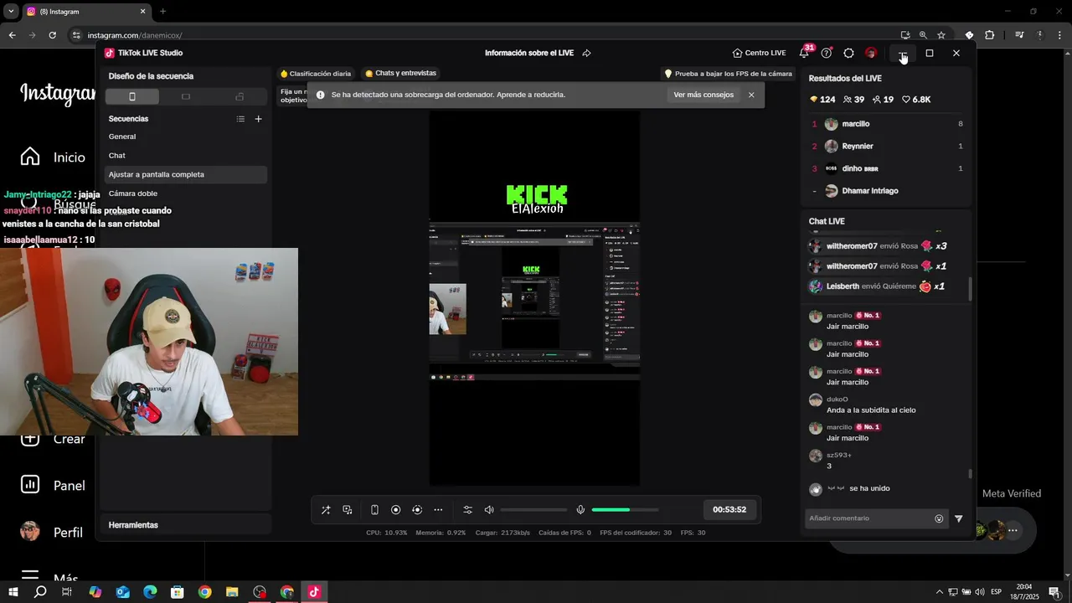Viewport: 1072px width, 603px height.
Task: Open Dhamar Intriago in ranking
Action: click(888, 191)
